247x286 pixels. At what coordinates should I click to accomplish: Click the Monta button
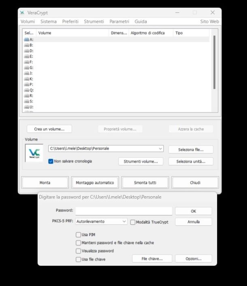click(x=45, y=182)
